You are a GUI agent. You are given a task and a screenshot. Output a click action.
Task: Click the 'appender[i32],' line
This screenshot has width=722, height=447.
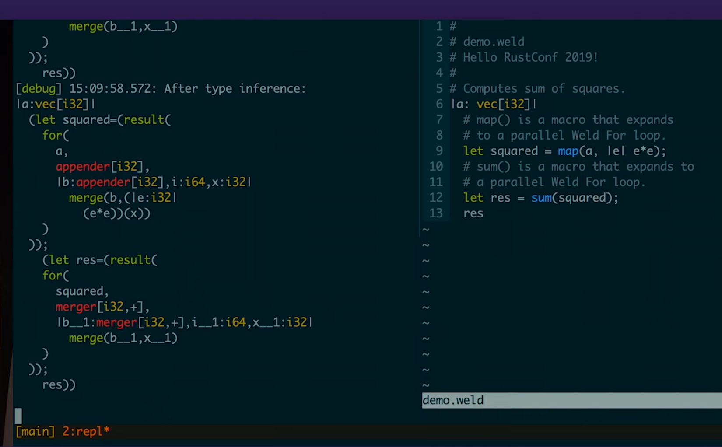pyautogui.click(x=103, y=167)
